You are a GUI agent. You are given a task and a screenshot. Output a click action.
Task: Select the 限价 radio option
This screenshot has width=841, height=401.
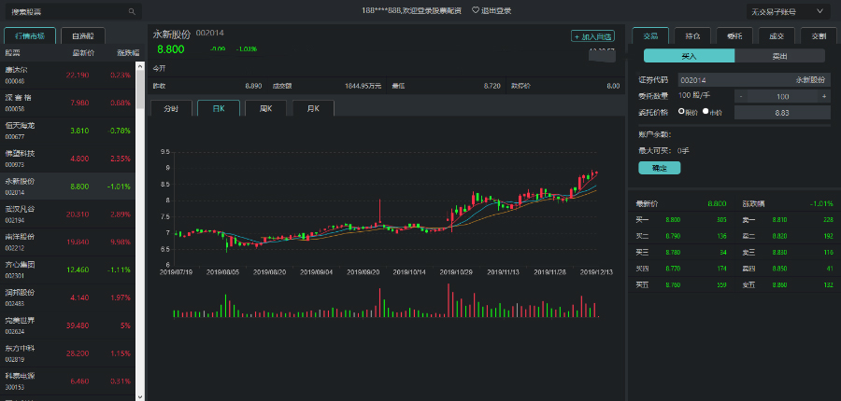click(683, 112)
